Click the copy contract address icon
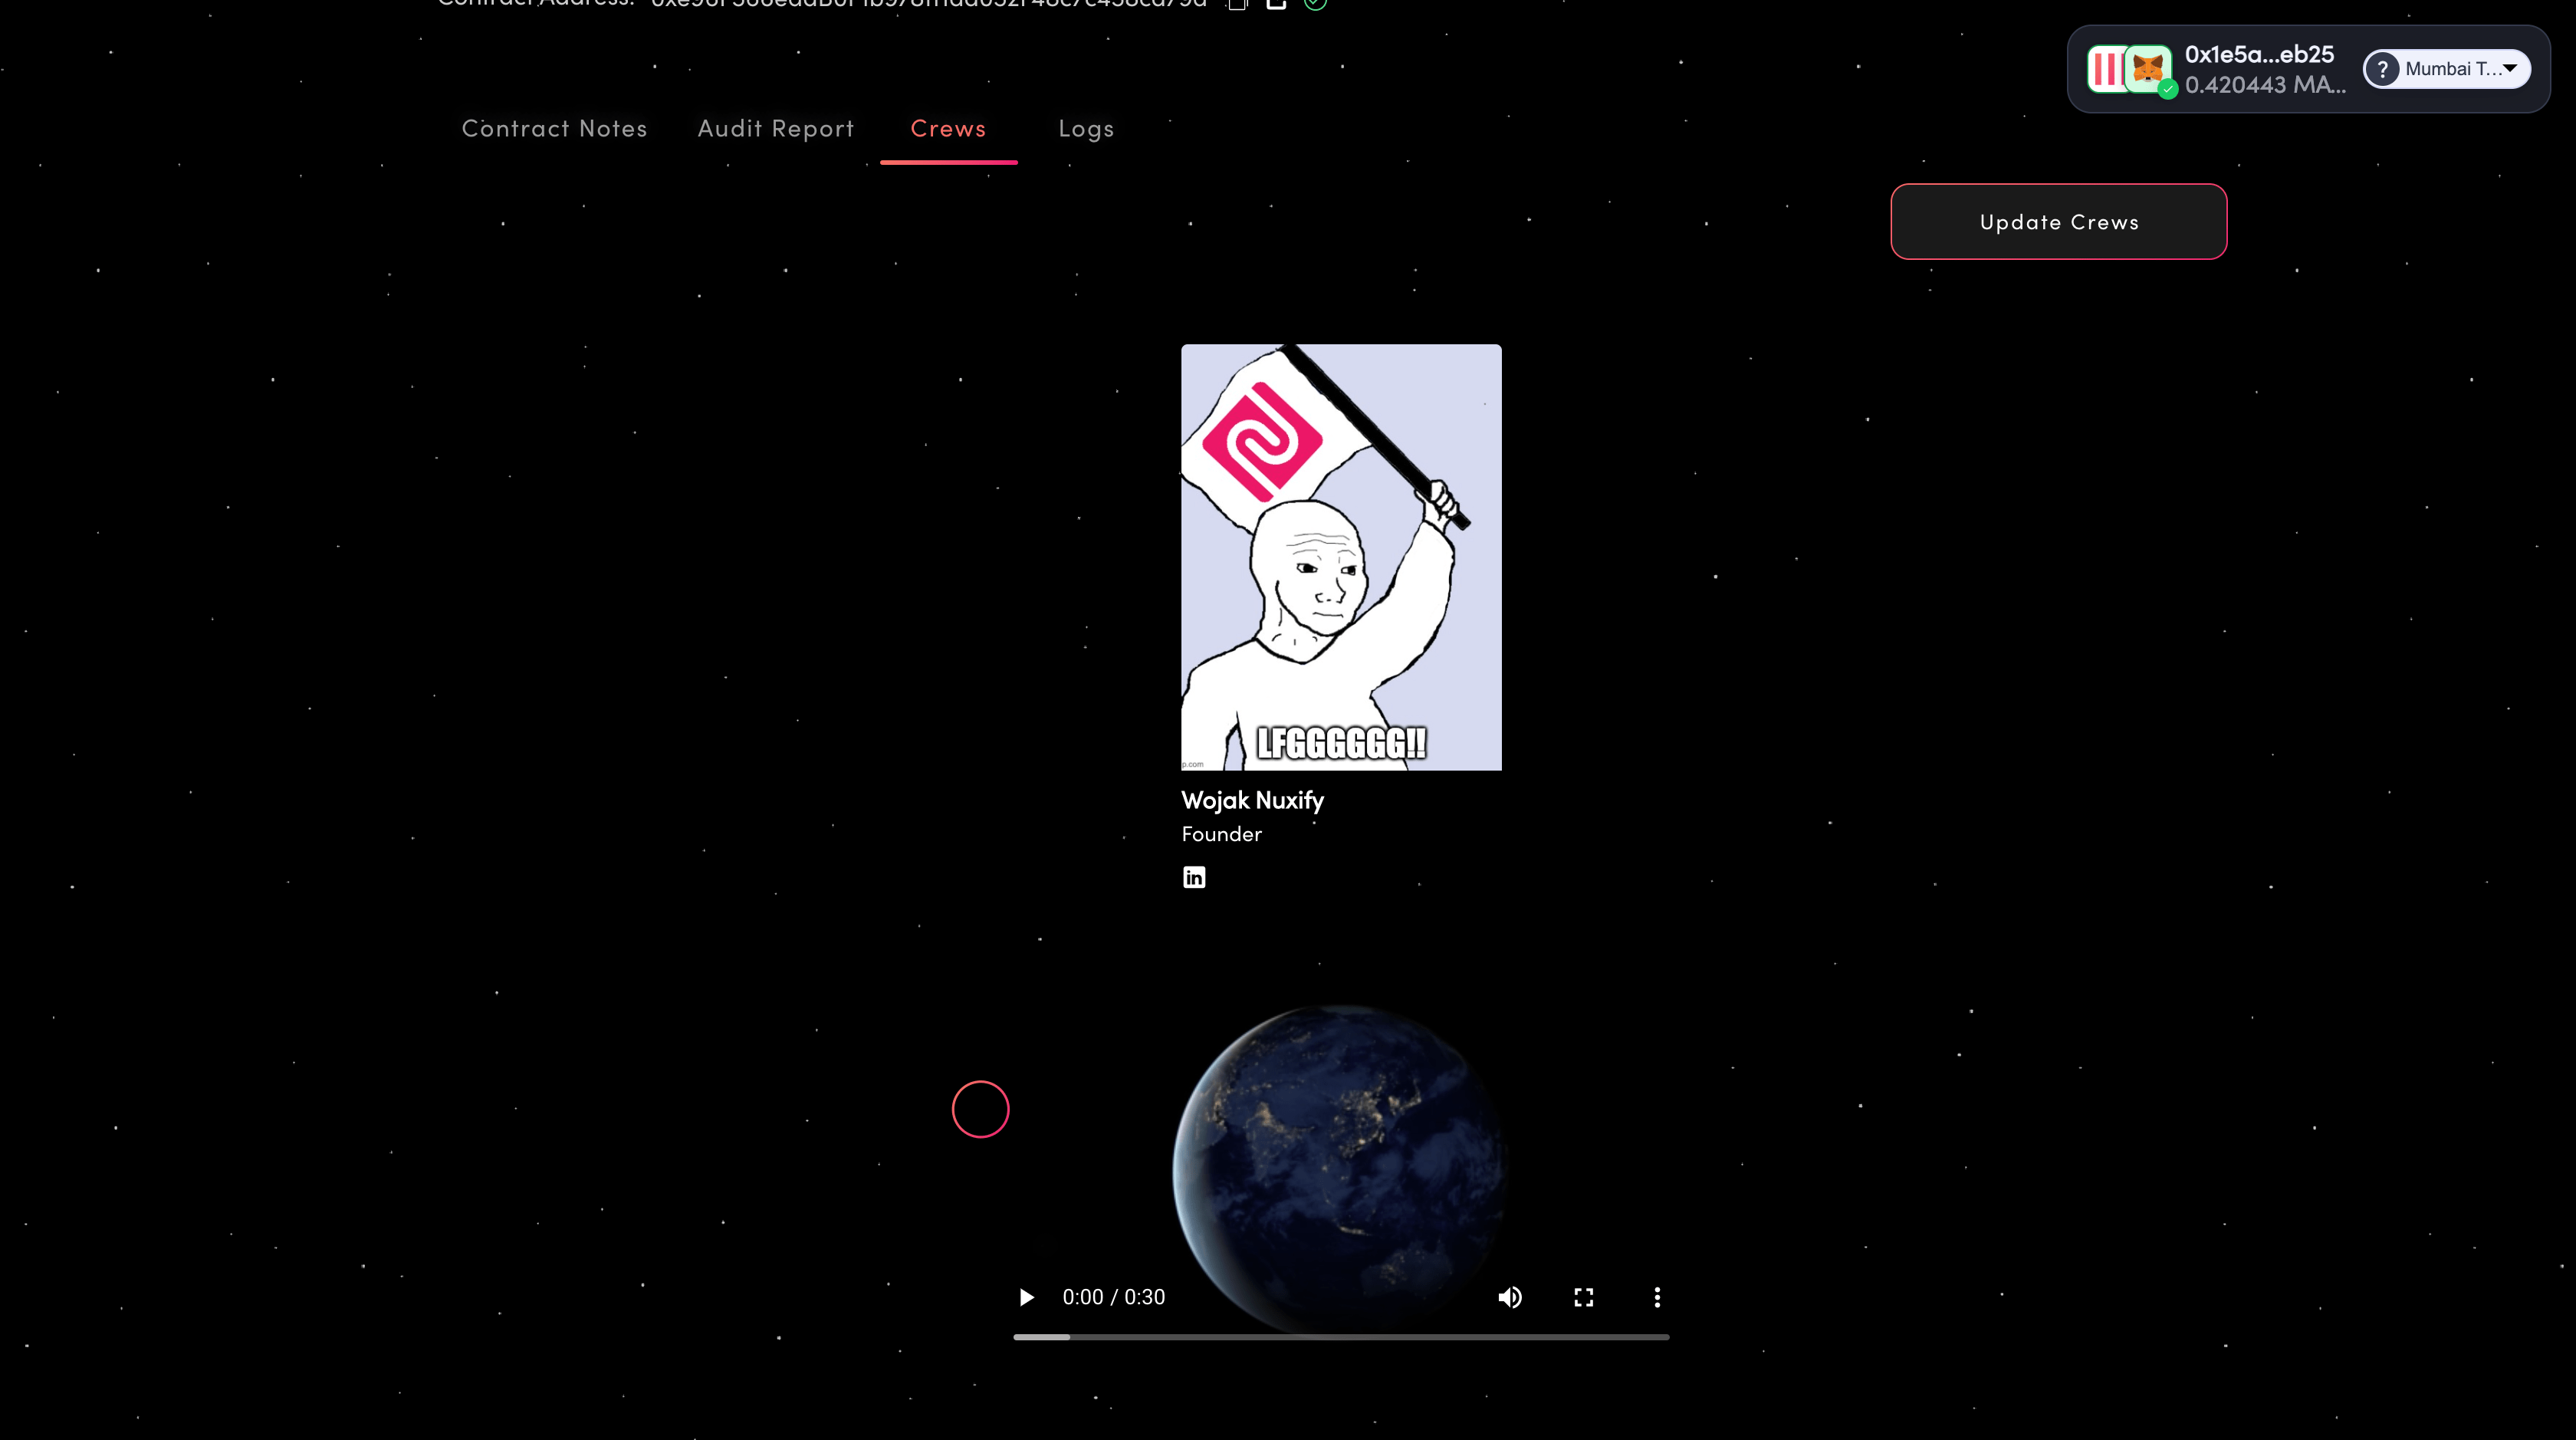This screenshot has height=1440, width=2576. (1238, 4)
